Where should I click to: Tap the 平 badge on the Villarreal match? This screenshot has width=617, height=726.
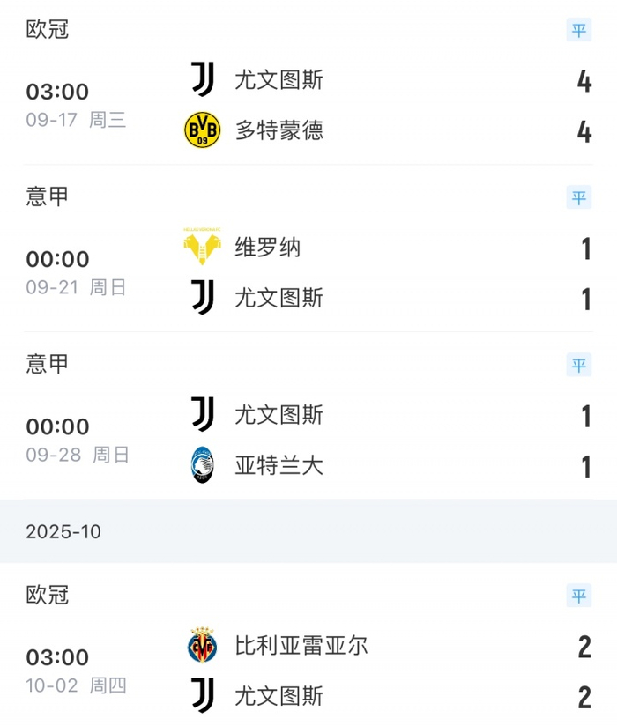[578, 596]
